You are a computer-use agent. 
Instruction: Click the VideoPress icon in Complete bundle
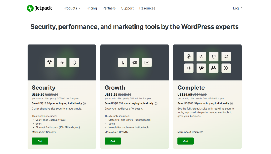pyautogui.click(x=201, y=68)
